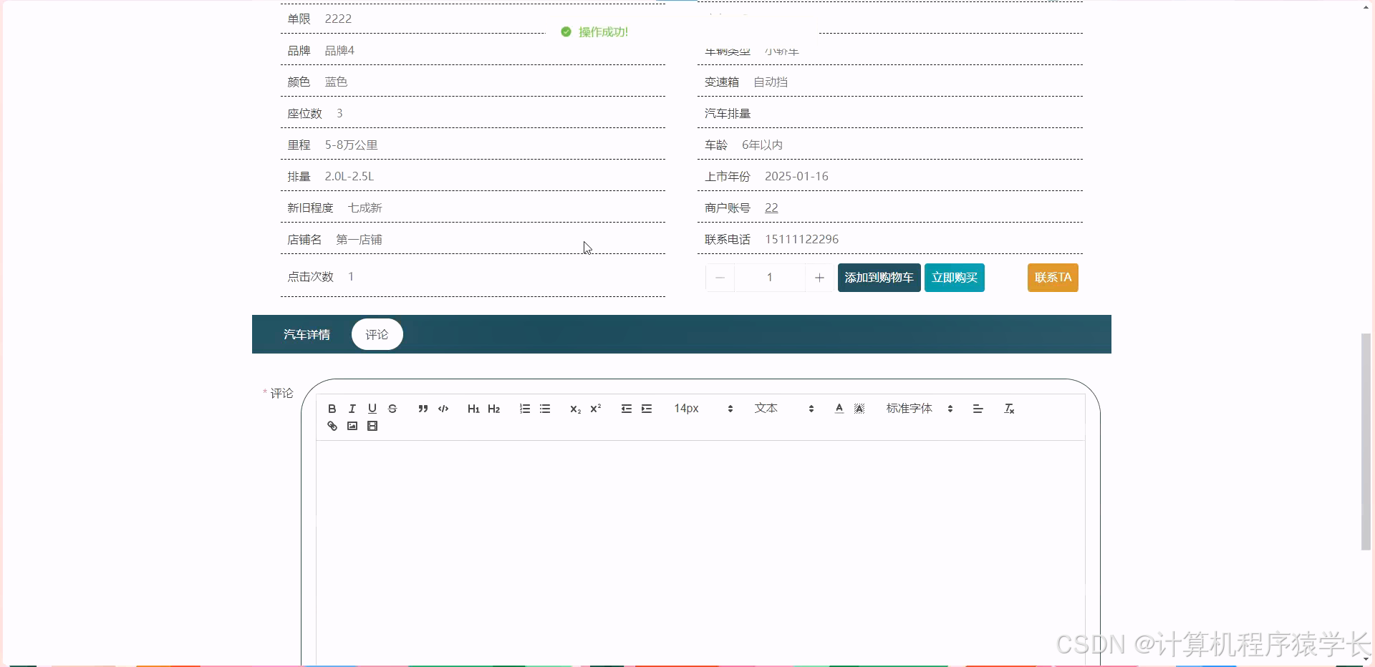Select the blockquote icon
This screenshot has width=1375, height=667.
coord(423,408)
